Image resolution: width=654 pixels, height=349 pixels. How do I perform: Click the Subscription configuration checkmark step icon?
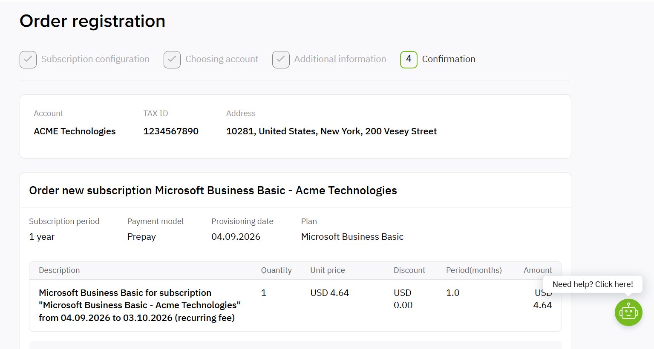tap(28, 60)
